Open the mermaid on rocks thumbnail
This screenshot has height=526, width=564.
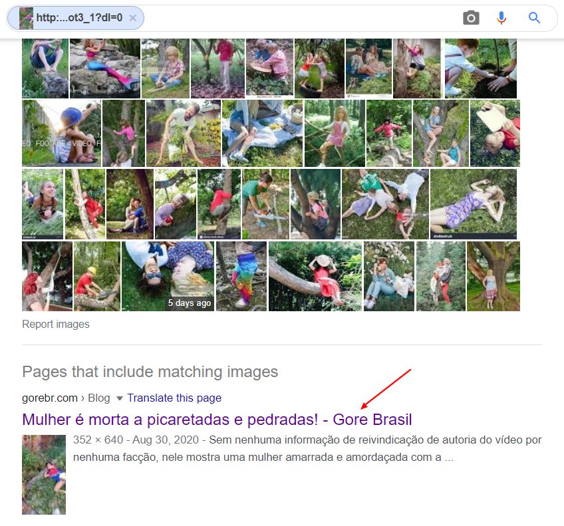point(105,68)
